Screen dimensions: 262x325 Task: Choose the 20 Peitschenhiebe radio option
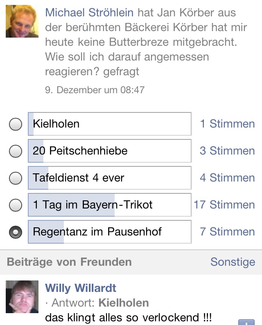pos(16,151)
